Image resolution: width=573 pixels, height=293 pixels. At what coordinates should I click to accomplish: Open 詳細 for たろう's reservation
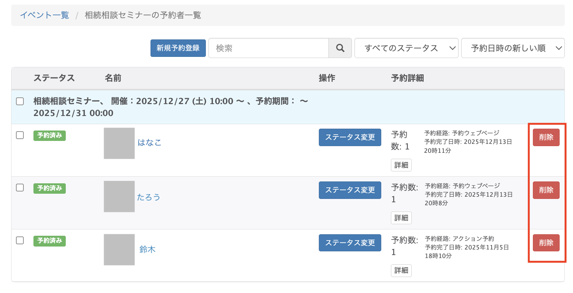401,218
